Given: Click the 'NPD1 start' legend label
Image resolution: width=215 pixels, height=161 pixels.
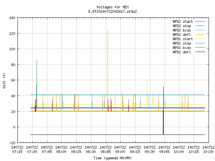Looking at the screenshot, I should (183, 39).
